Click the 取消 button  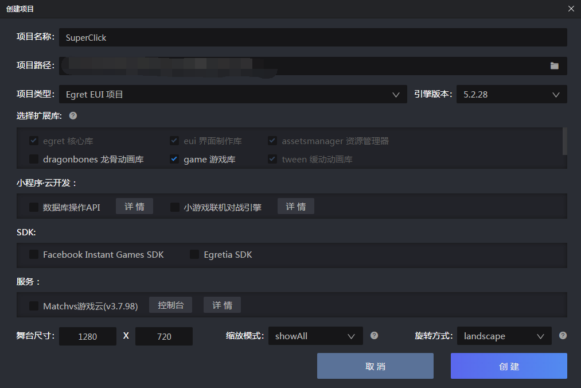(375, 366)
